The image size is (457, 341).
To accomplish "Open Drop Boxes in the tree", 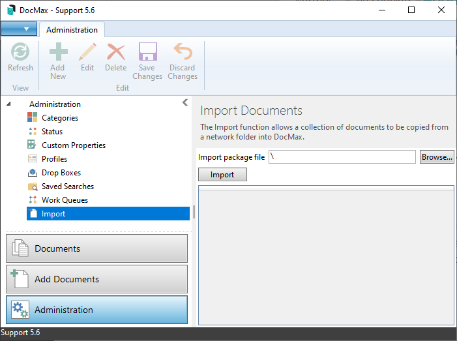I will pyautogui.click(x=61, y=173).
